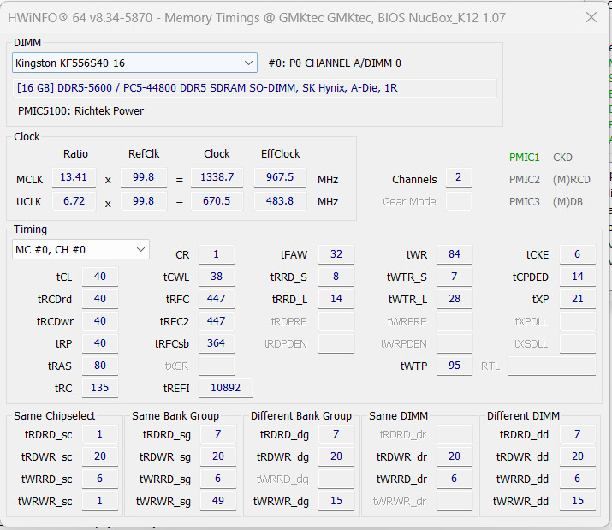The image size is (612, 530).
Task: Click the UCLK Clock value 670.5
Action: (217, 201)
